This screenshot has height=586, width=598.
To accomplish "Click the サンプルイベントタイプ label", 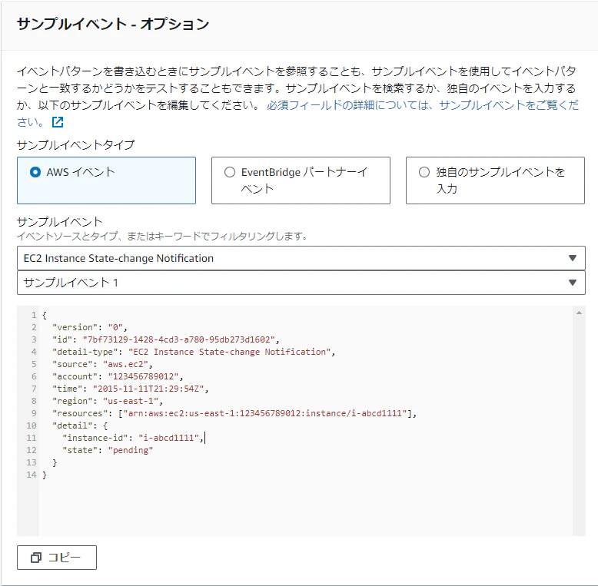I will [x=76, y=145].
